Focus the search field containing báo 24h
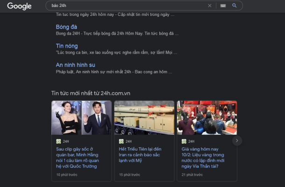This screenshot has height=187, width=285. (x=126, y=6)
